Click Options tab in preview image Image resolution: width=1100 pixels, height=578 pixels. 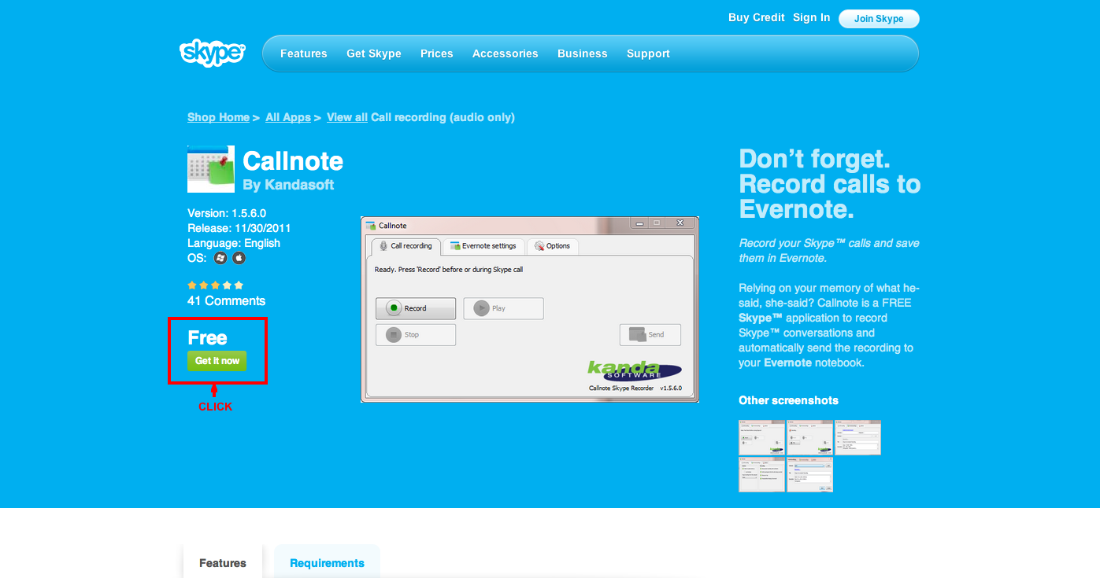(x=553, y=246)
